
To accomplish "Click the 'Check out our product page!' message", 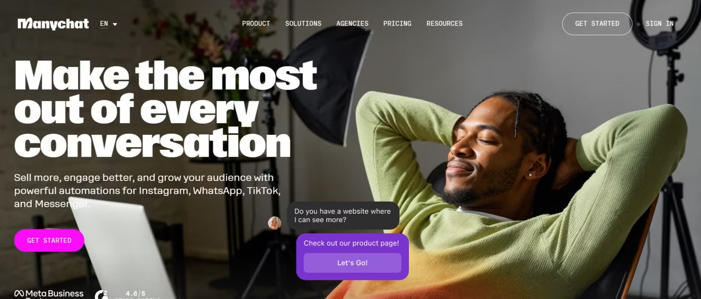I will 351,243.
